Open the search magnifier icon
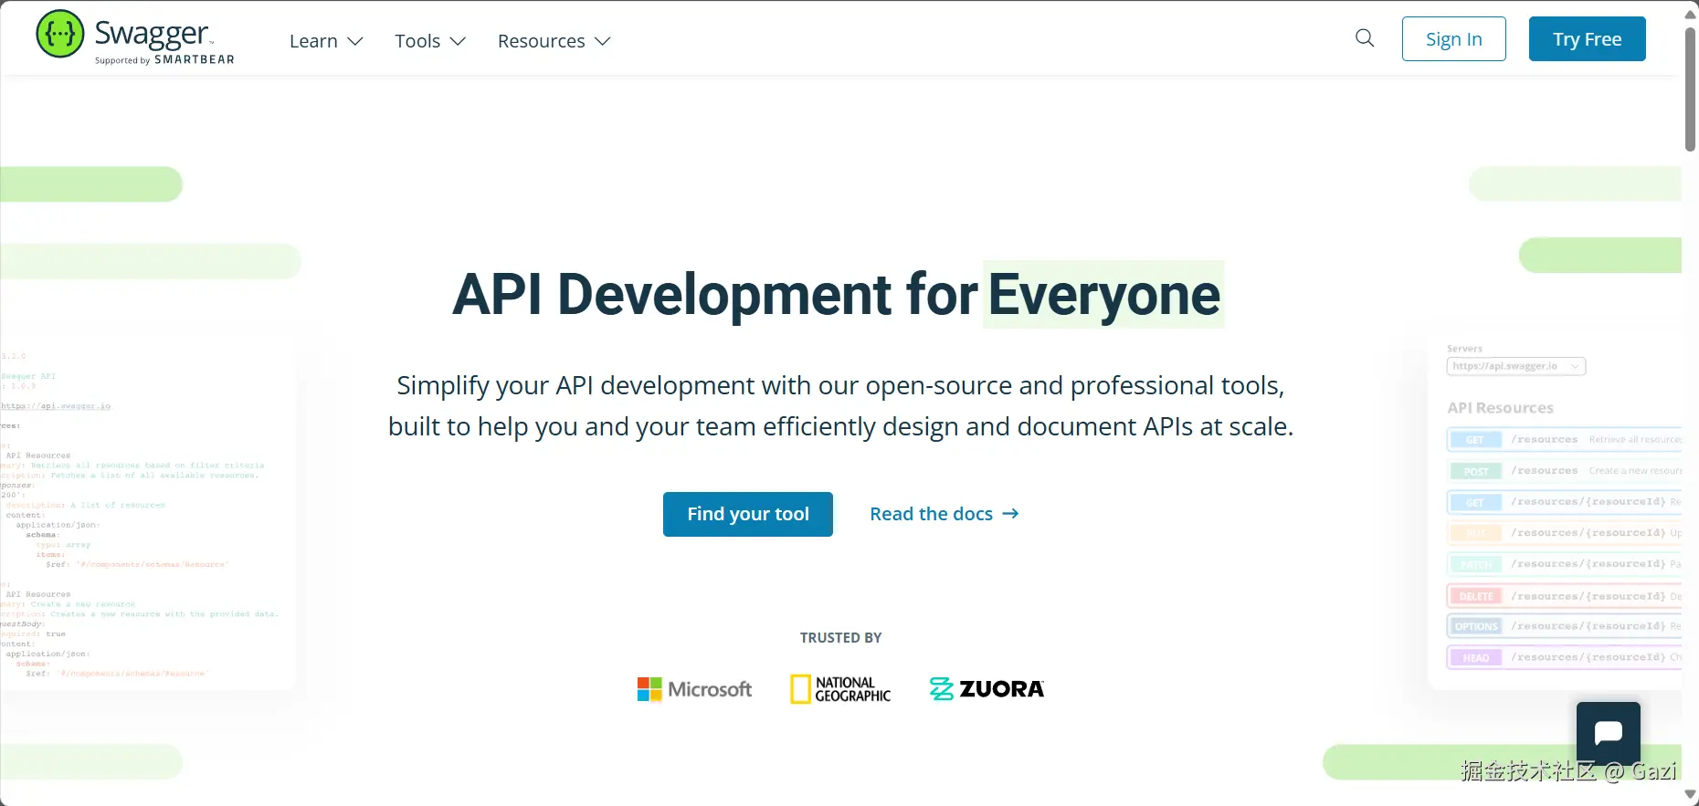Image resolution: width=1699 pixels, height=806 pixels. point(1365,38)
